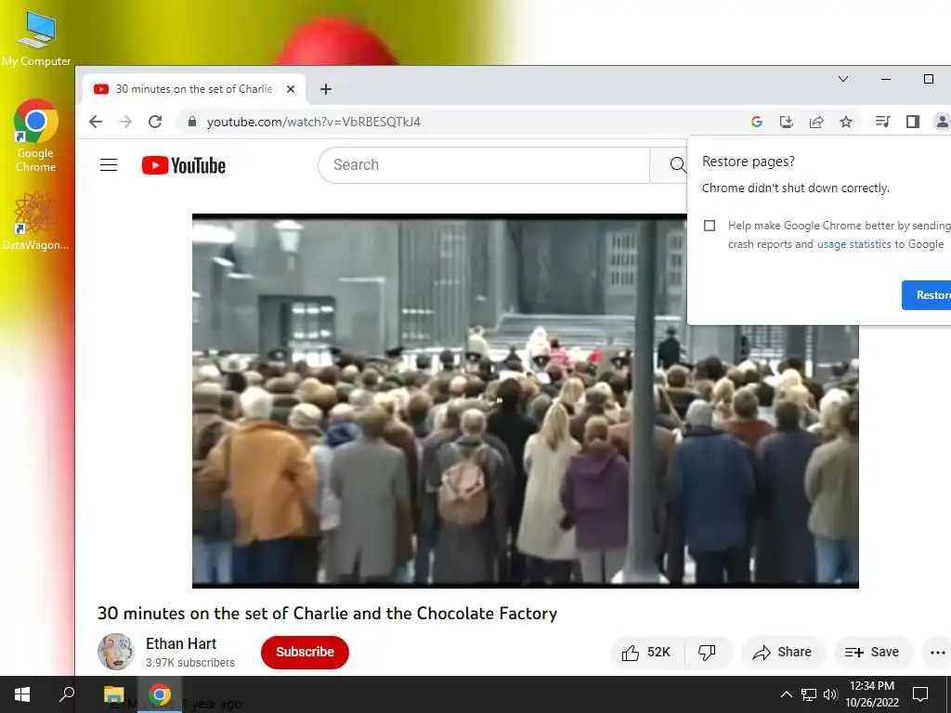Open YouTube hamburger guide menu

109,165
